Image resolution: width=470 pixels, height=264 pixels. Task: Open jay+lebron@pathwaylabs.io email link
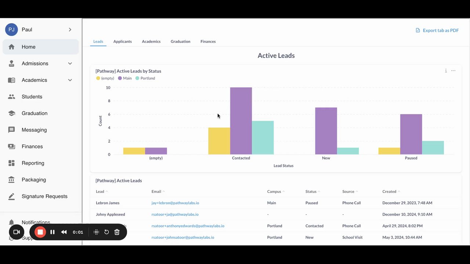[x=175, y=203]
